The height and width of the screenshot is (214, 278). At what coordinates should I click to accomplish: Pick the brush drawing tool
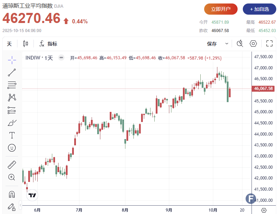(x=12, y=123)
